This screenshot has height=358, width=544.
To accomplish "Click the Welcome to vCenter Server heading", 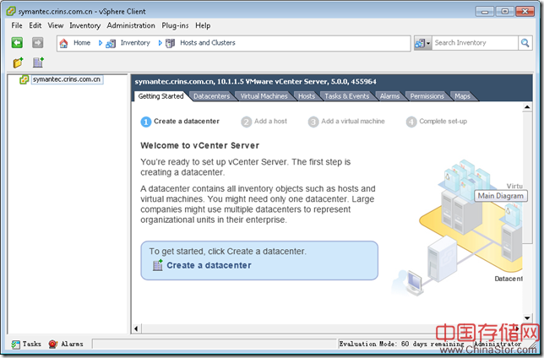I will [x=200, y=145].
